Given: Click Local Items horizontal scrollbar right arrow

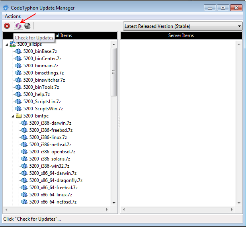Looking at the screenshot, I should click(x=107, y=209).
